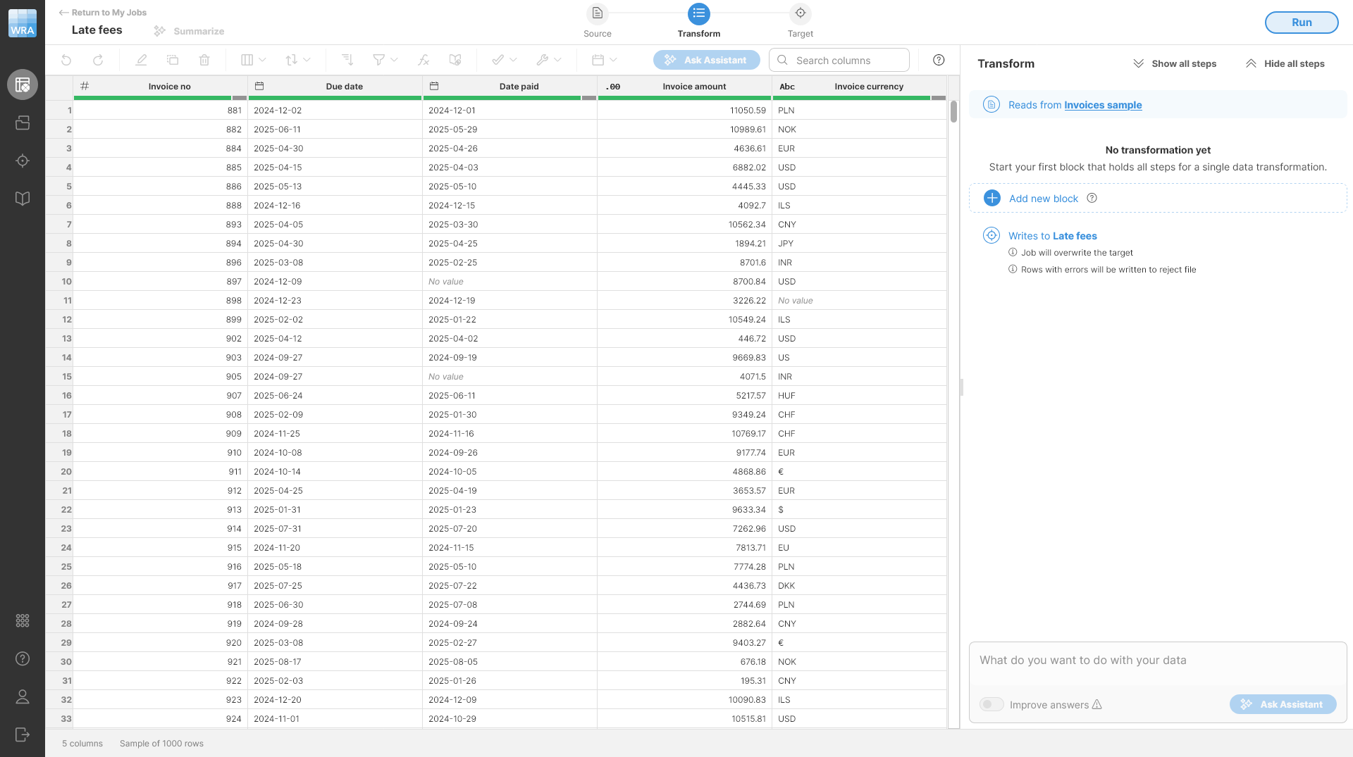Click the formula fx icon
Screen dimensions: 1353x757
click(424, 61)
